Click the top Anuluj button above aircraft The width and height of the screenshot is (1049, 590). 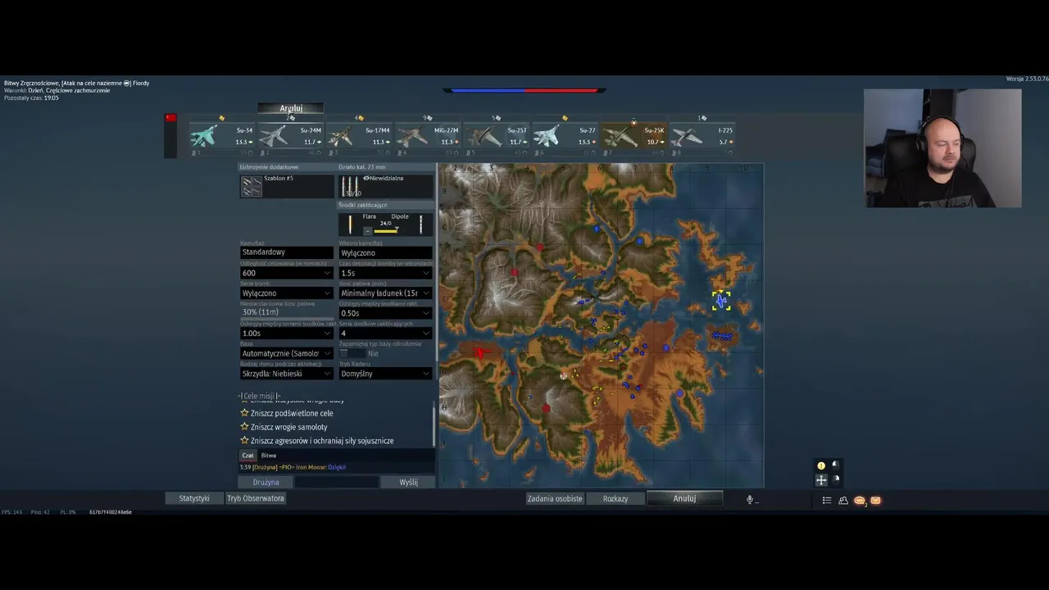291,108
